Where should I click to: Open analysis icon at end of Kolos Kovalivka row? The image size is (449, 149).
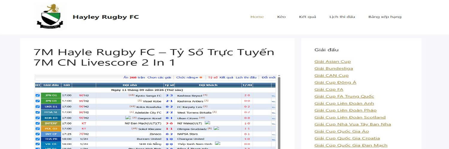click(x=273, y=107)
